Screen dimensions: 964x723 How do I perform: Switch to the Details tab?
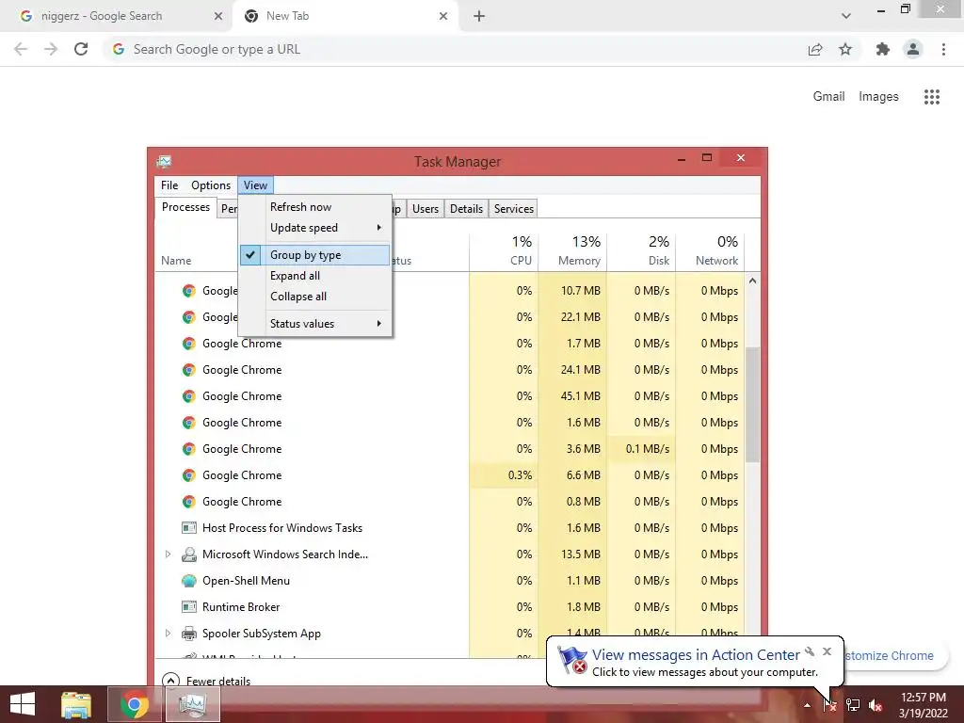click(466, 208)
